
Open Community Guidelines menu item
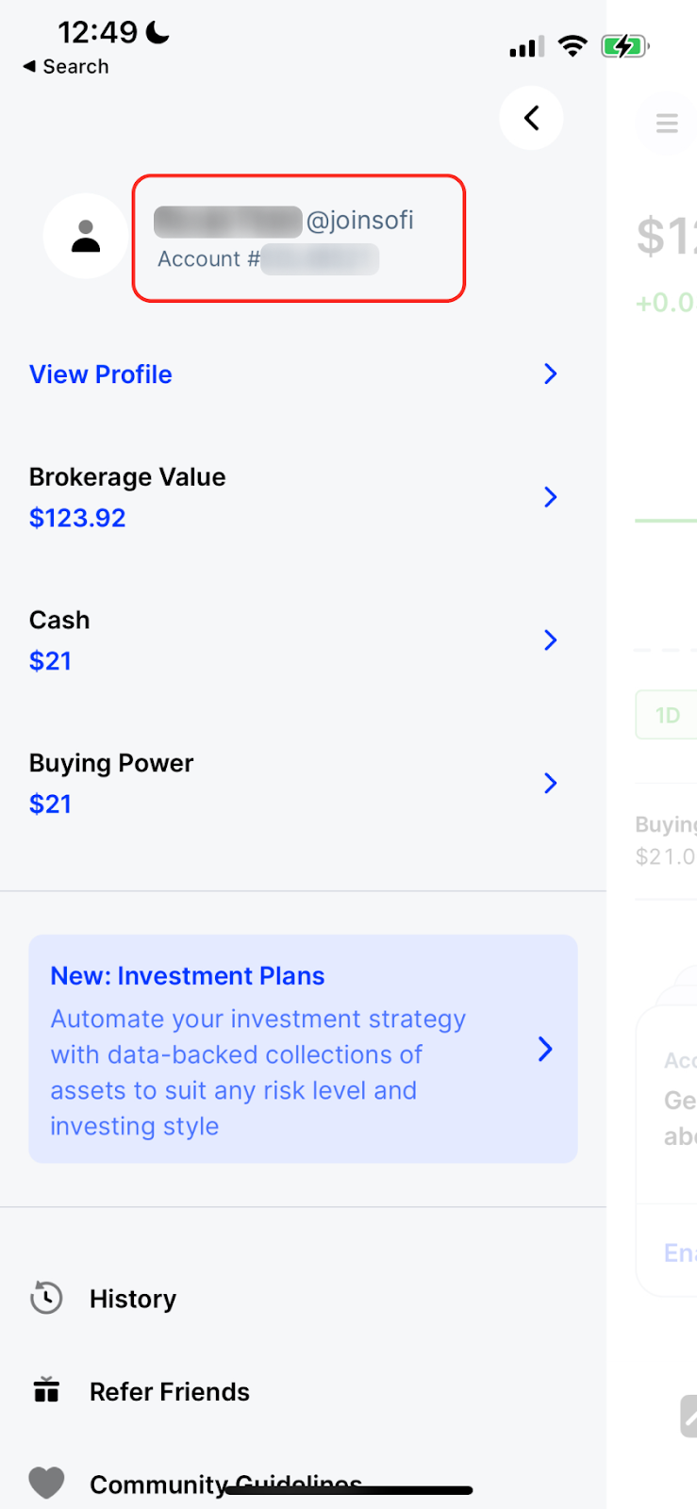click(x=225, y=1484)
